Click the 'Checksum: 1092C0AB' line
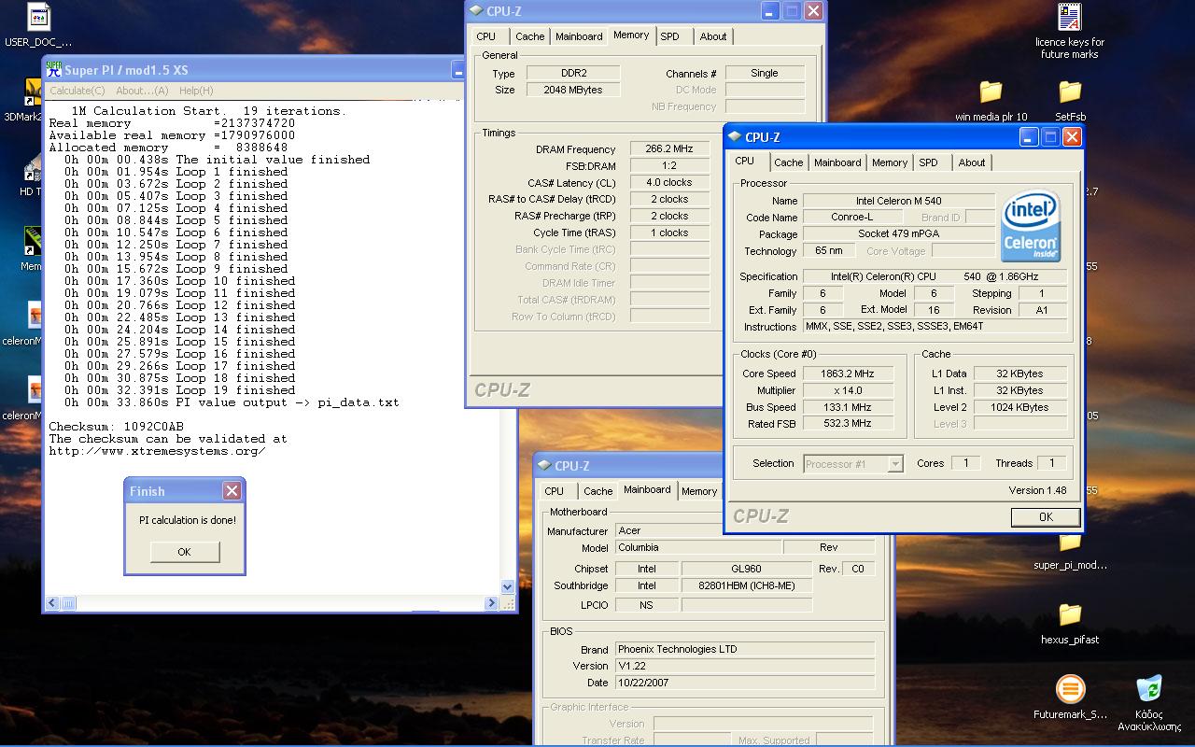Viewport: 1195px width, 747px height. click(x=117, y=427)
